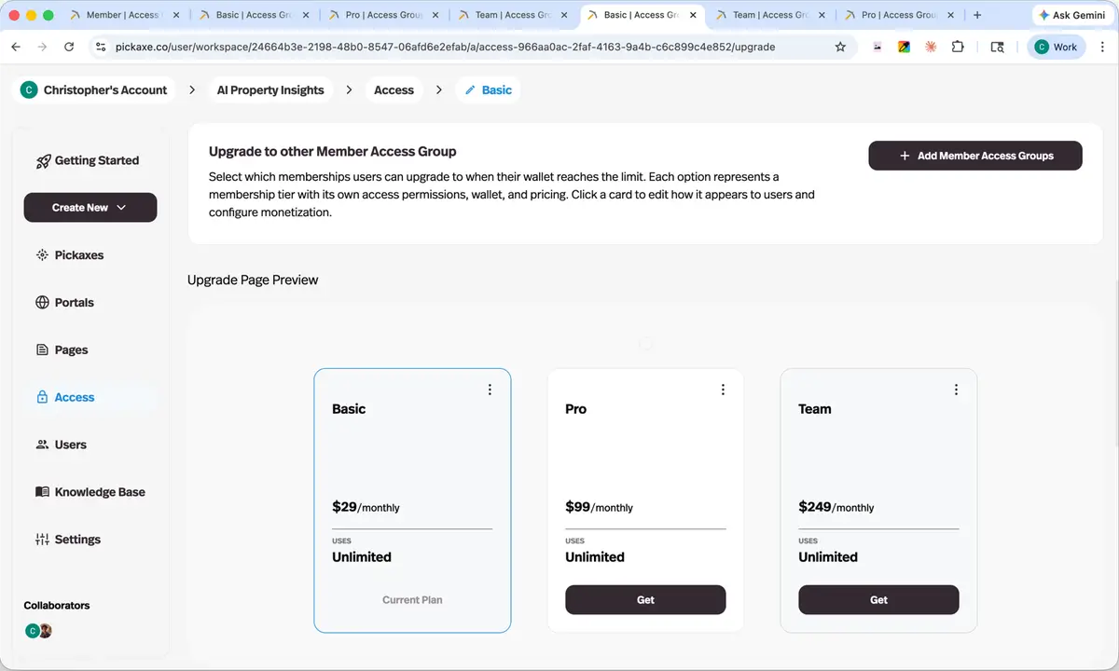This screenshot has width=1119, height=671.
Task: Open the three-dot menu on Basic card
Action: click(x=490, y=390)
